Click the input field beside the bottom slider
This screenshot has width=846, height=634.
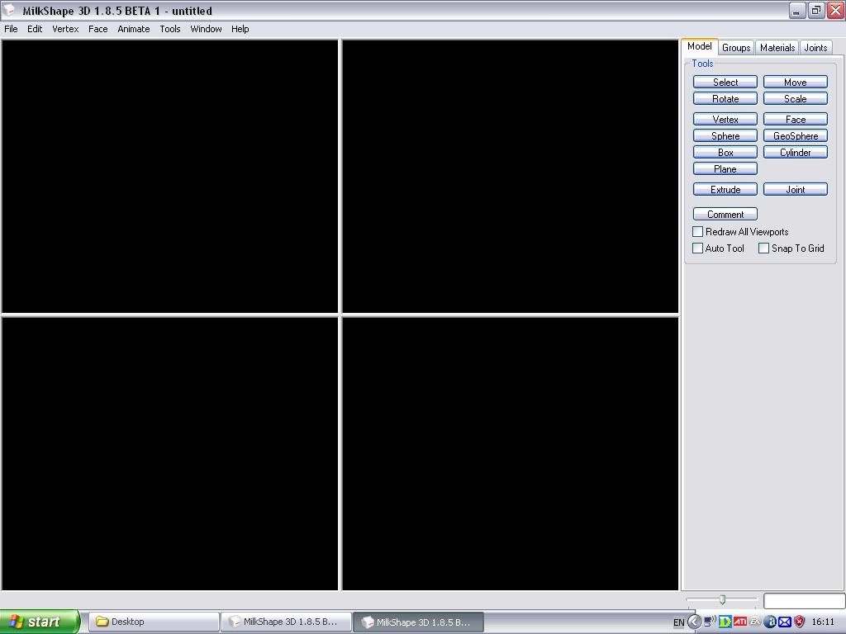(x=804, y=601)
